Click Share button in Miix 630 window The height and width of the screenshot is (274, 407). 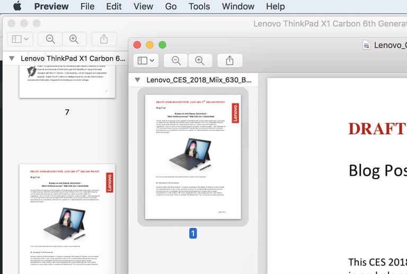point(229,61)
